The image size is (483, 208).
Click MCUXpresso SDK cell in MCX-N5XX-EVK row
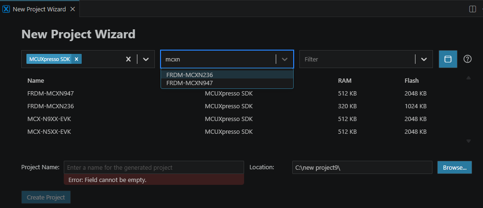pos(229,132)
